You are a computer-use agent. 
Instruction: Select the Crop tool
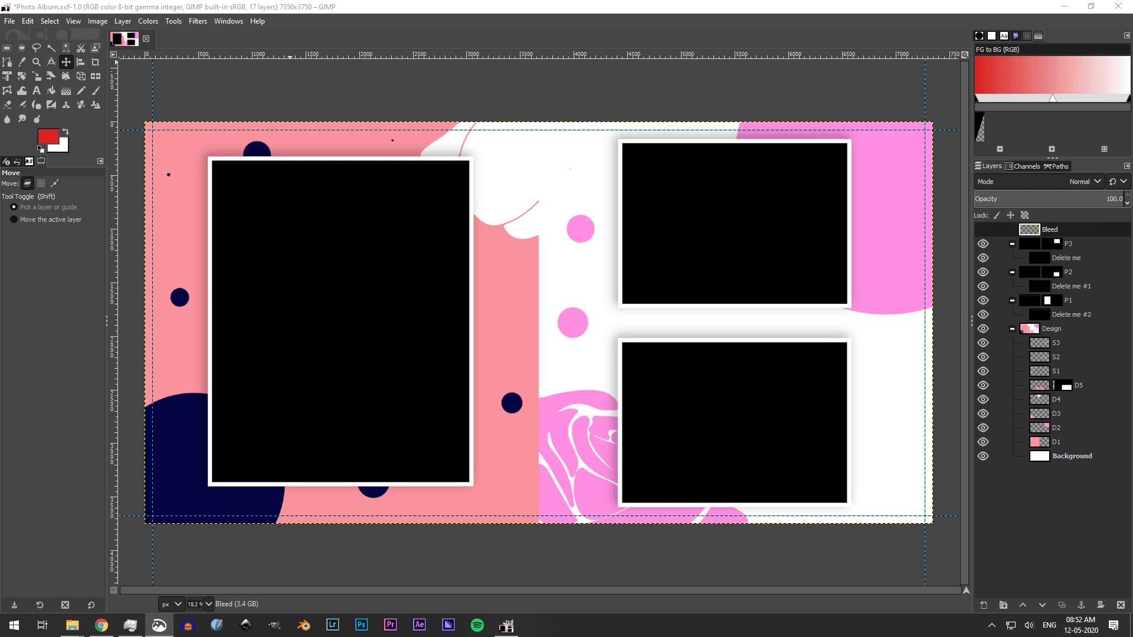(x=95, y=62)
